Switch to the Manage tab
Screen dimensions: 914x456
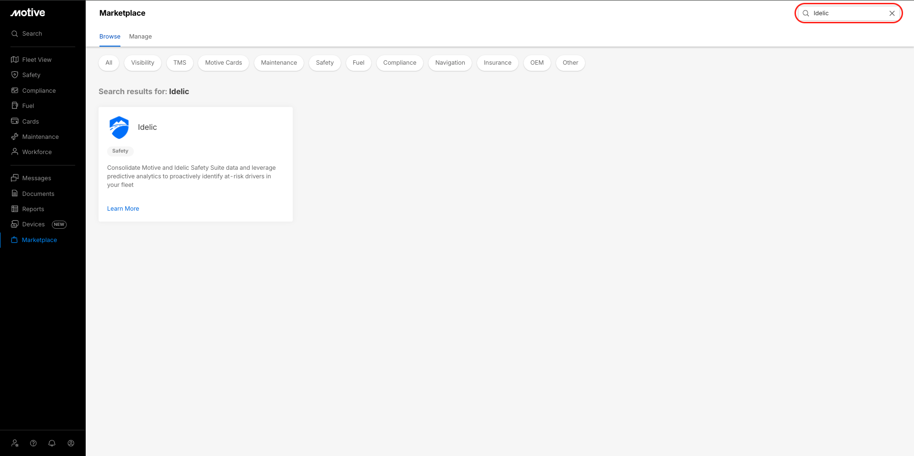click(x=140, y=37)
